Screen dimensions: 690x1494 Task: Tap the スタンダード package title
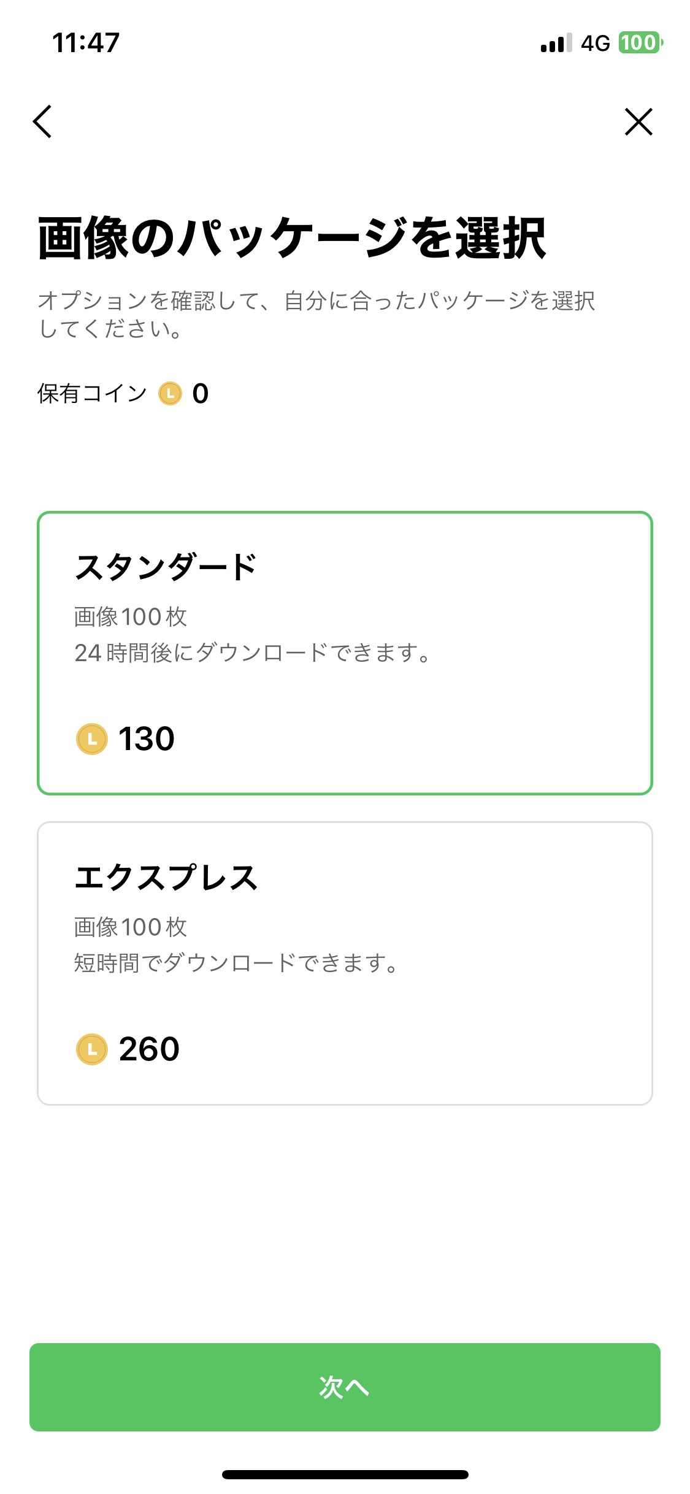click(166, 567)
